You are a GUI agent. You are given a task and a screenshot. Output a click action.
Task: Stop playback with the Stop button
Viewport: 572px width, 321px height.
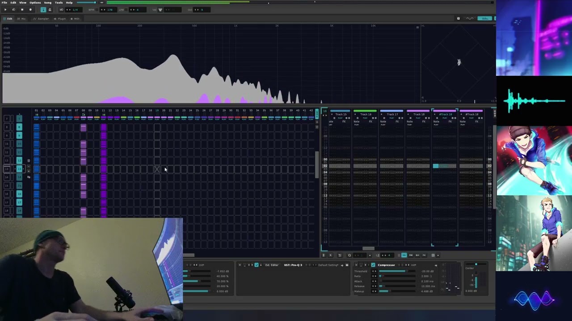pyautogui.click(x=22, y=10)
